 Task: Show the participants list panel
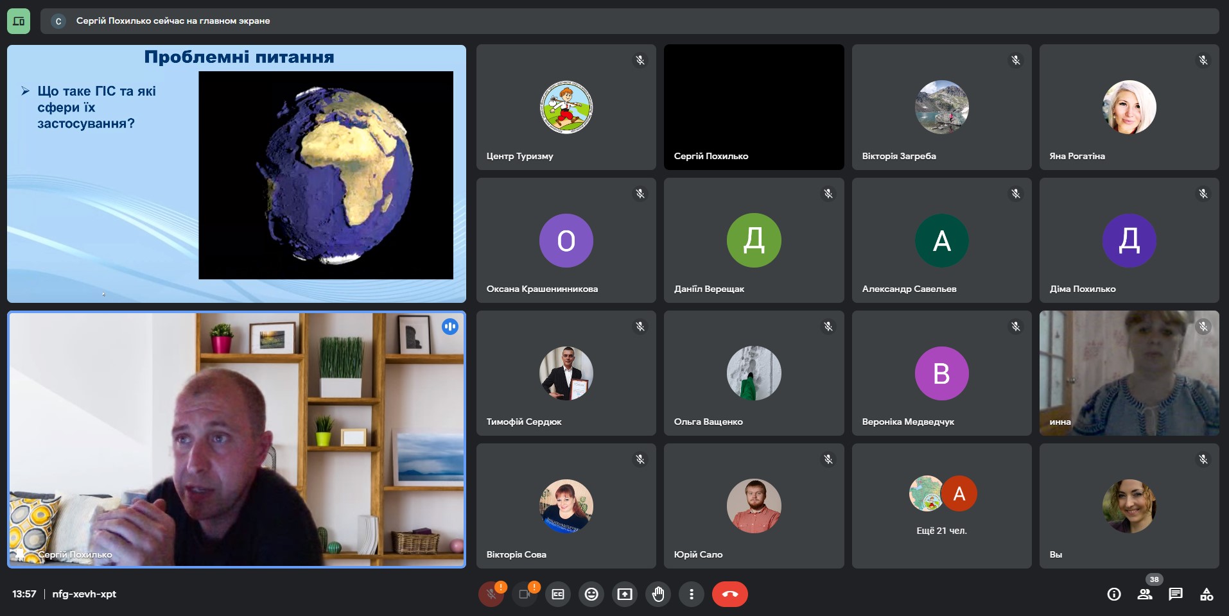click(1145, 594)
